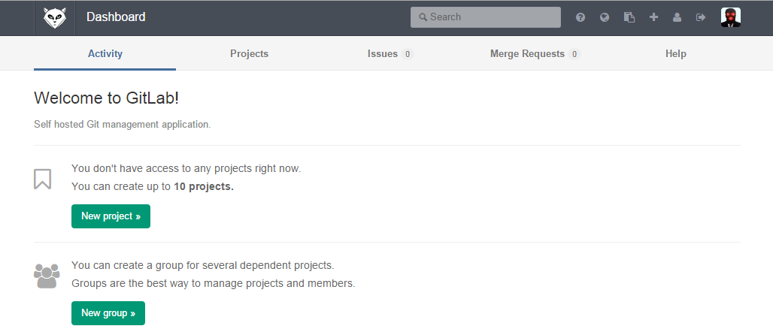Open the Merge Requests tab
Image resolution: width=773 pixels, height=335 pixels.
click(x=535, y=53)
